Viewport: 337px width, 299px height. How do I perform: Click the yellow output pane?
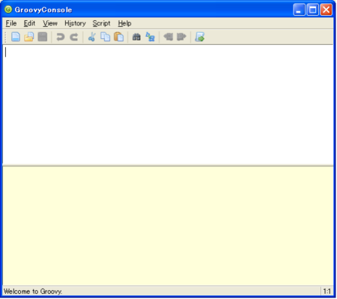pyautogui.click(x=168, y=226)
